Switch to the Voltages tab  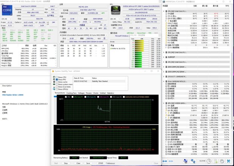coord(81,93)
